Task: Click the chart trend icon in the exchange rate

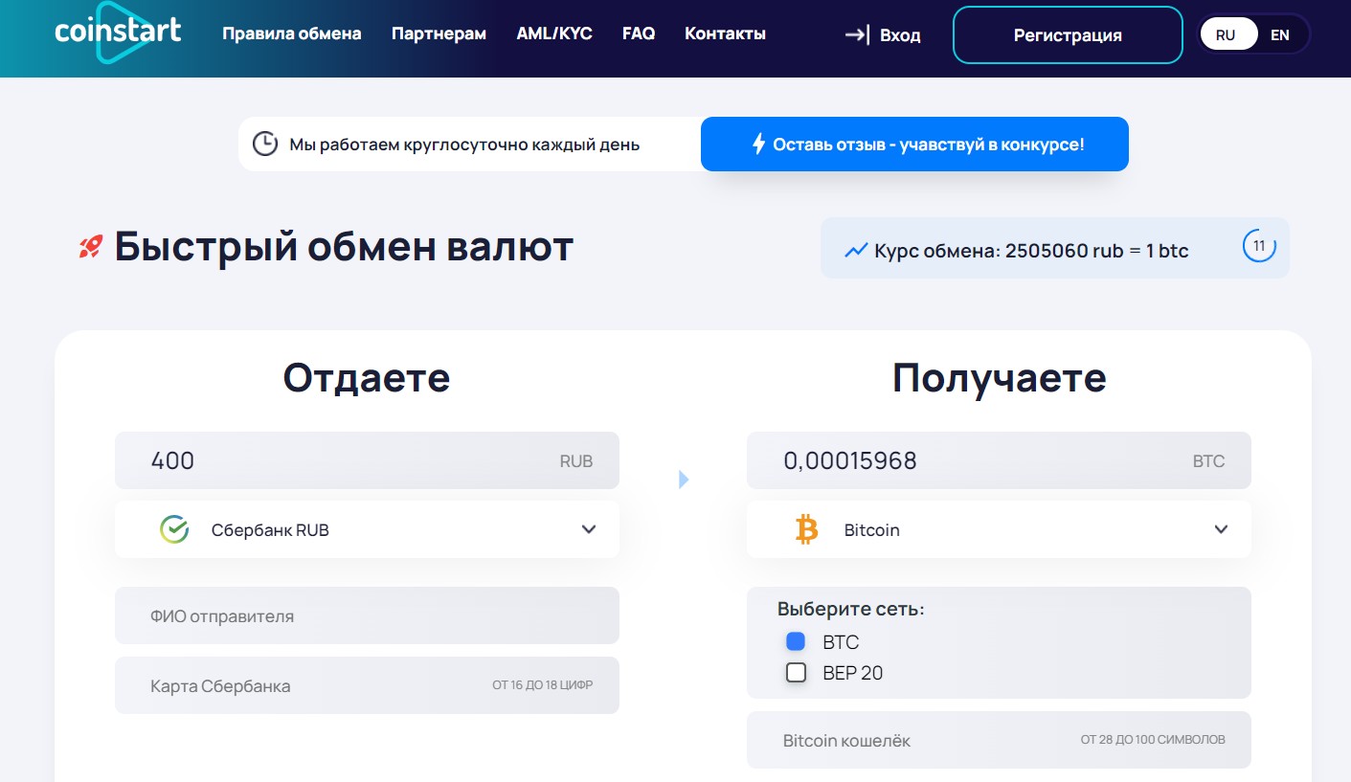Action: pyautogui.click(x=855, y=252)
